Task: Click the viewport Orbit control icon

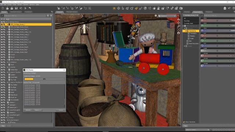Action: click(178, 19)
